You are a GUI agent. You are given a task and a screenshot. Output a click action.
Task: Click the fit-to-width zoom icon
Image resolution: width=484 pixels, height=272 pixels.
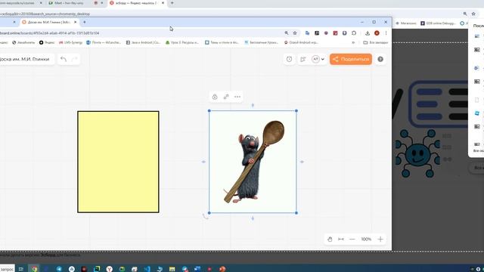[341, 240]
